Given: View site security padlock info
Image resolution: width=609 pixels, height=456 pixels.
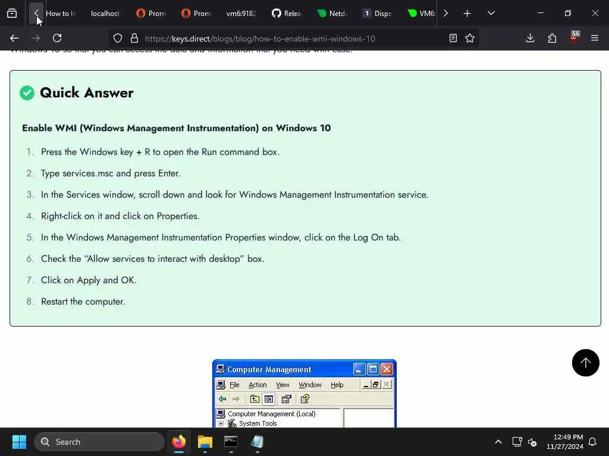Looking at the screenshot, I should [134, 38].
